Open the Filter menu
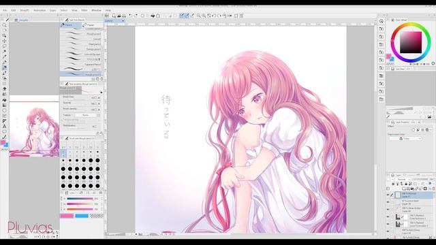 tap(84, 10)
